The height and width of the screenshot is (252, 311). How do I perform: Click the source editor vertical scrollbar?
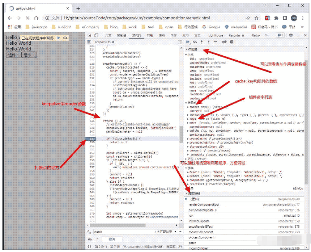pos(181,135)
